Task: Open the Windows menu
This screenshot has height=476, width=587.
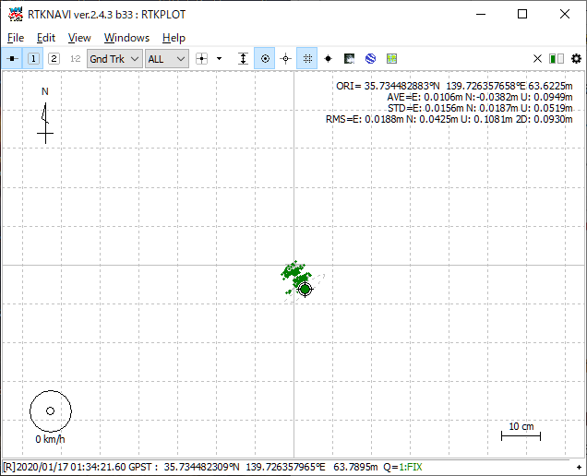Action: tap(126, 38)
